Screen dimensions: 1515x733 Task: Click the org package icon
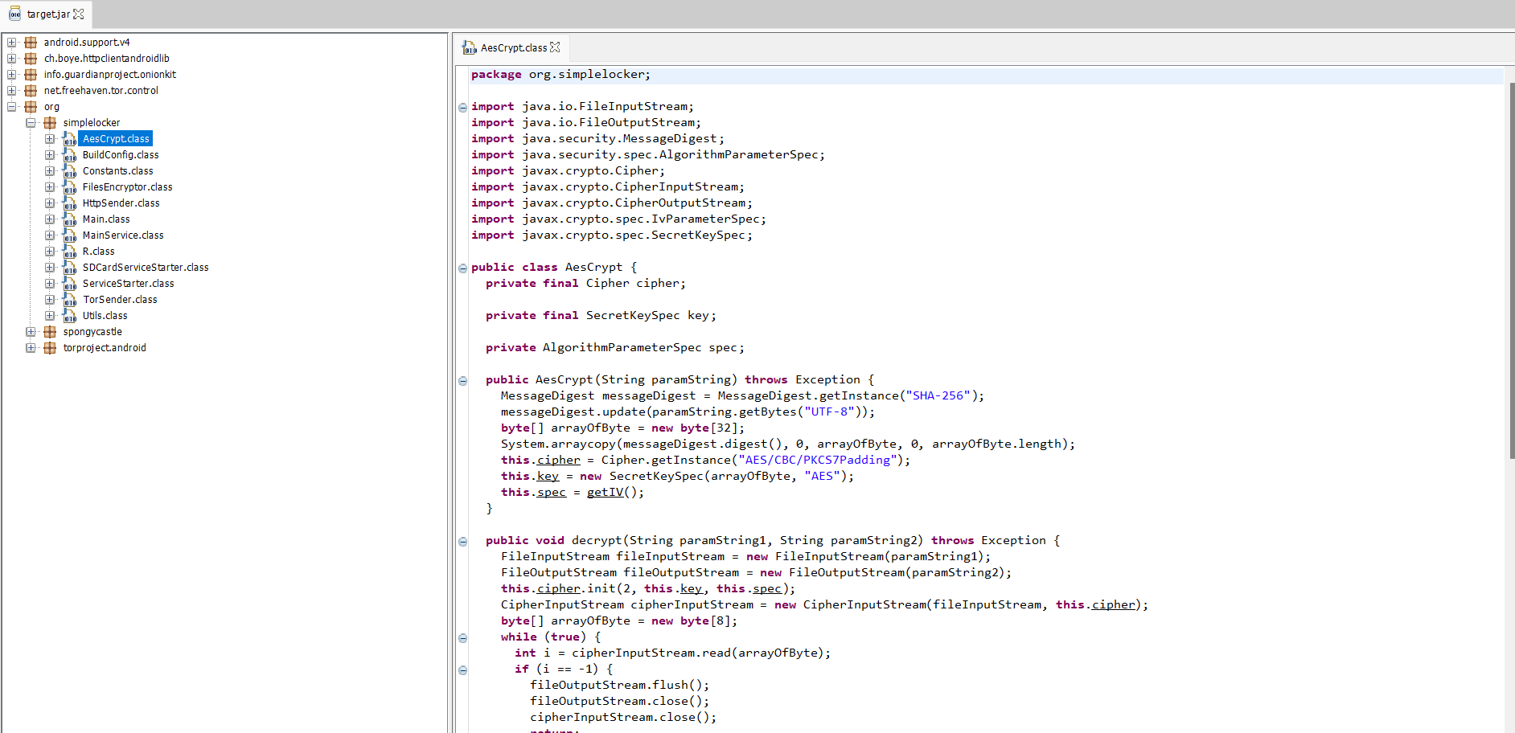(x=31, y=107)
